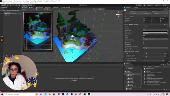
Task: Open Dropbox from taskbar
Action: tap(58, 94)
